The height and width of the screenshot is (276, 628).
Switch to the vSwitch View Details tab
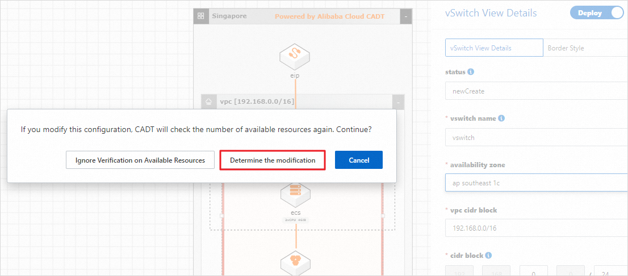pos(494,48)
